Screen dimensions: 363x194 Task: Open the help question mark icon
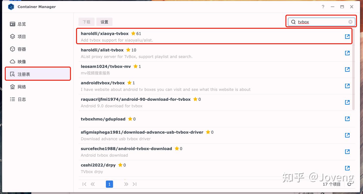click(x=323, y=7)
